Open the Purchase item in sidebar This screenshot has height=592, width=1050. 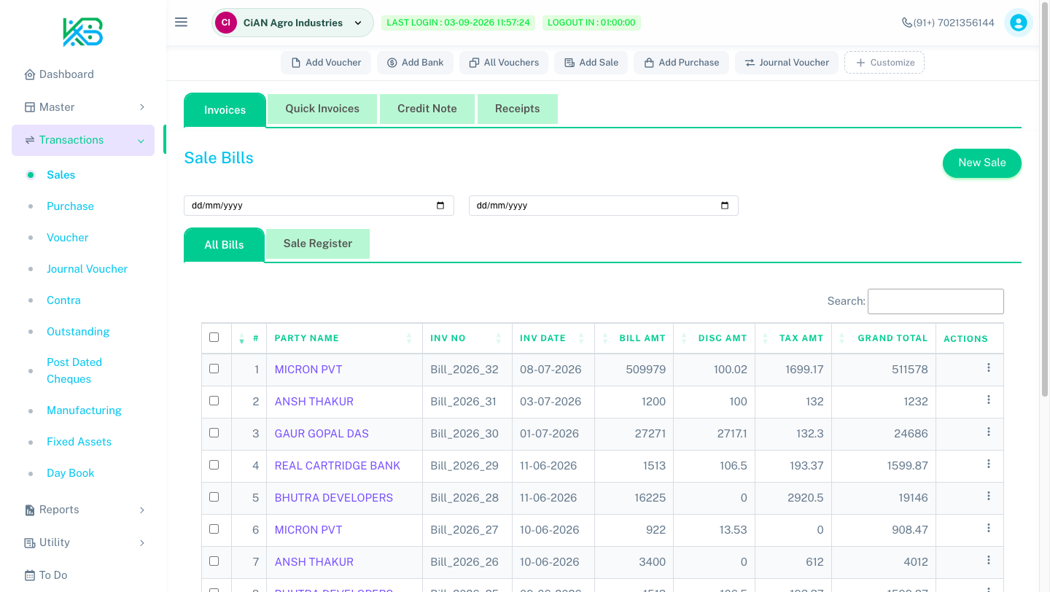70,206
